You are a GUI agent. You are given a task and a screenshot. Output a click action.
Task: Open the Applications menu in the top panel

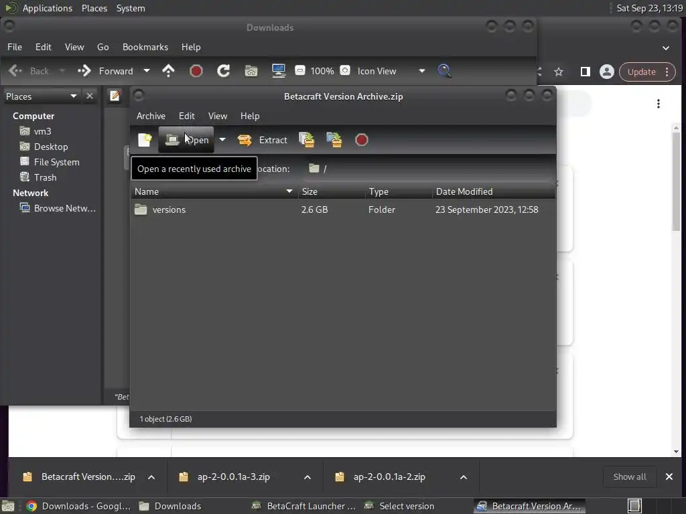point(48,8)
